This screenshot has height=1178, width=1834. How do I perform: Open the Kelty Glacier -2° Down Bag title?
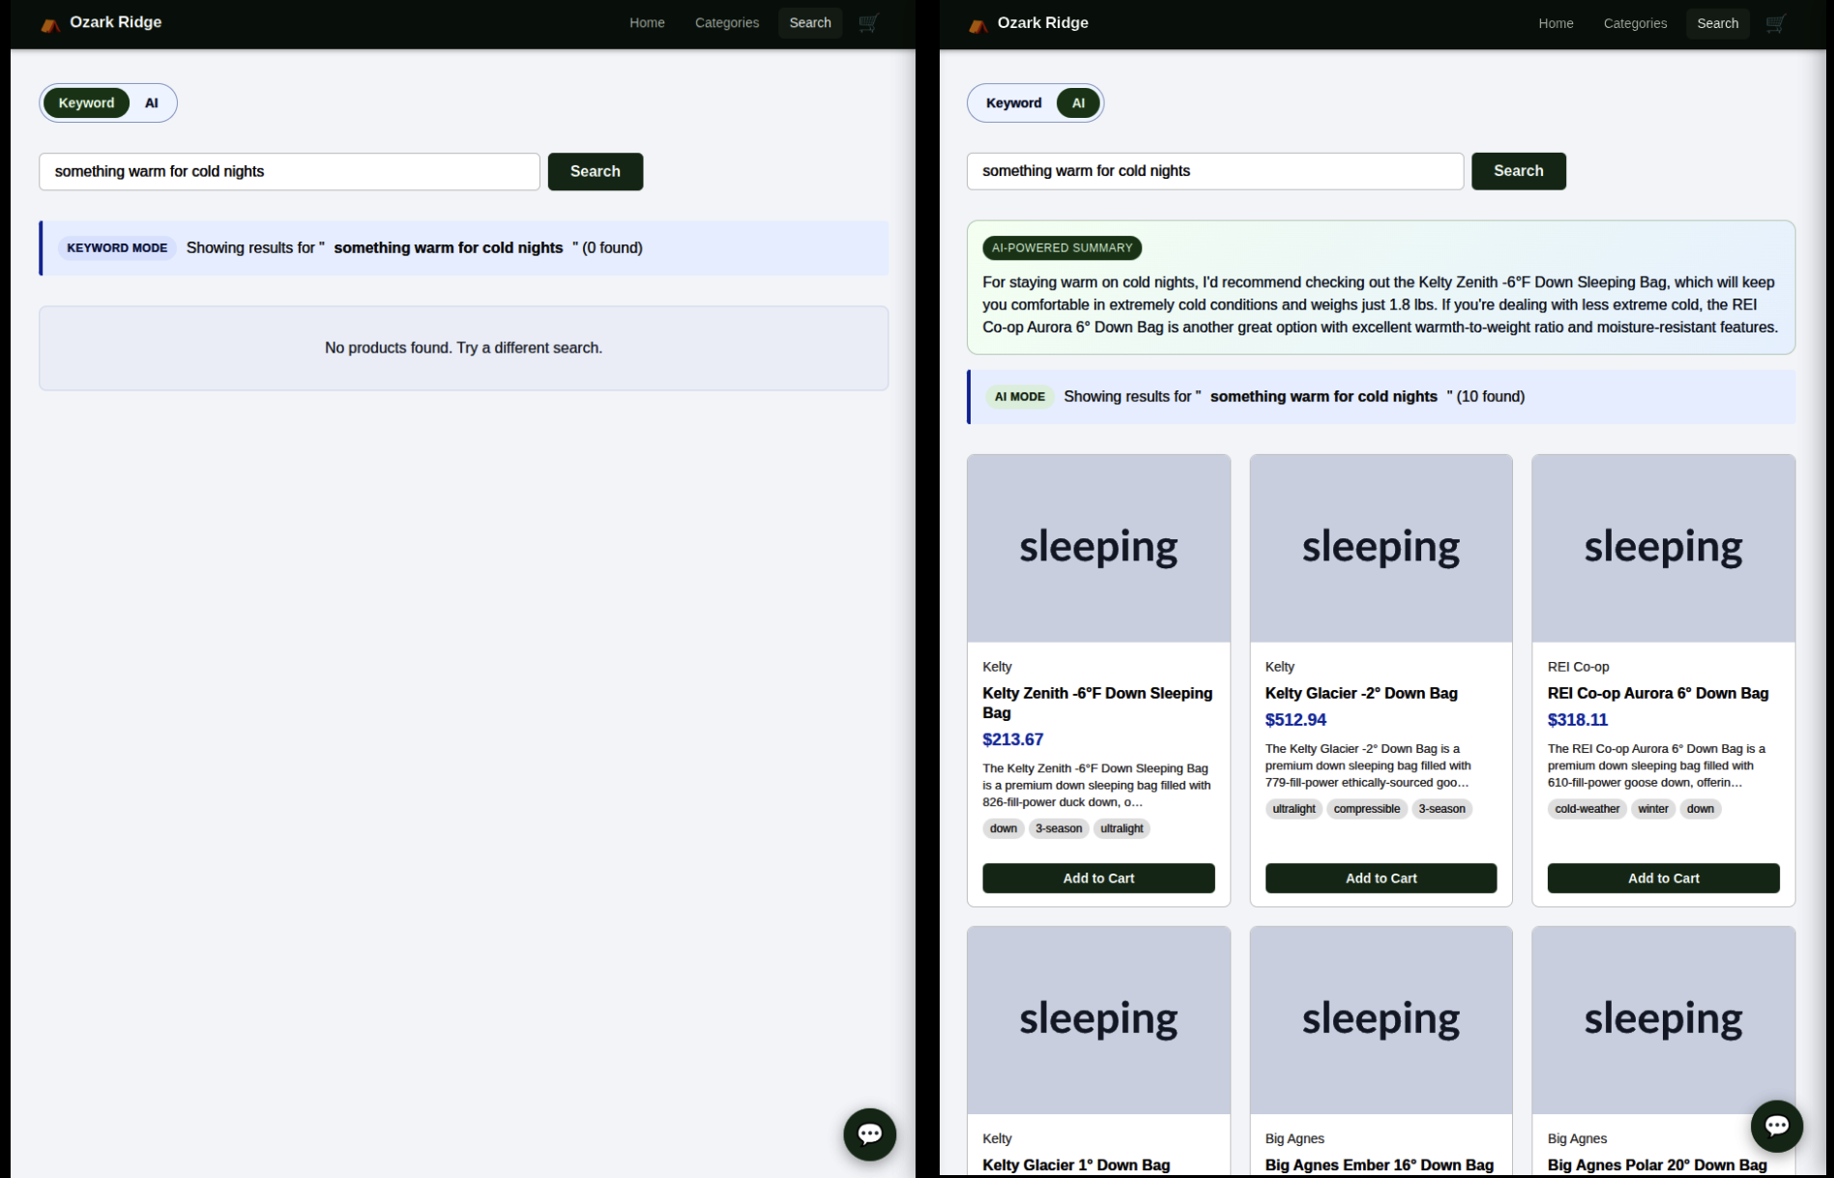point(1361,693)
